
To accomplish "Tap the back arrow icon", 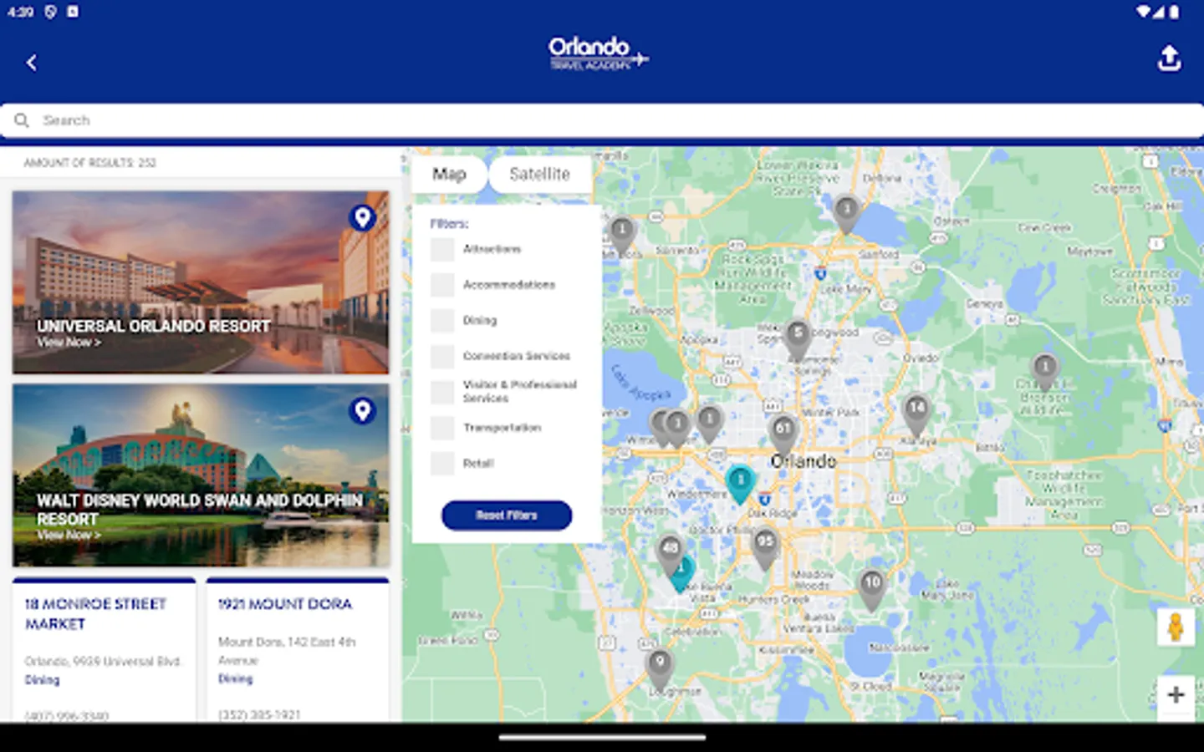I will (32, 63).
